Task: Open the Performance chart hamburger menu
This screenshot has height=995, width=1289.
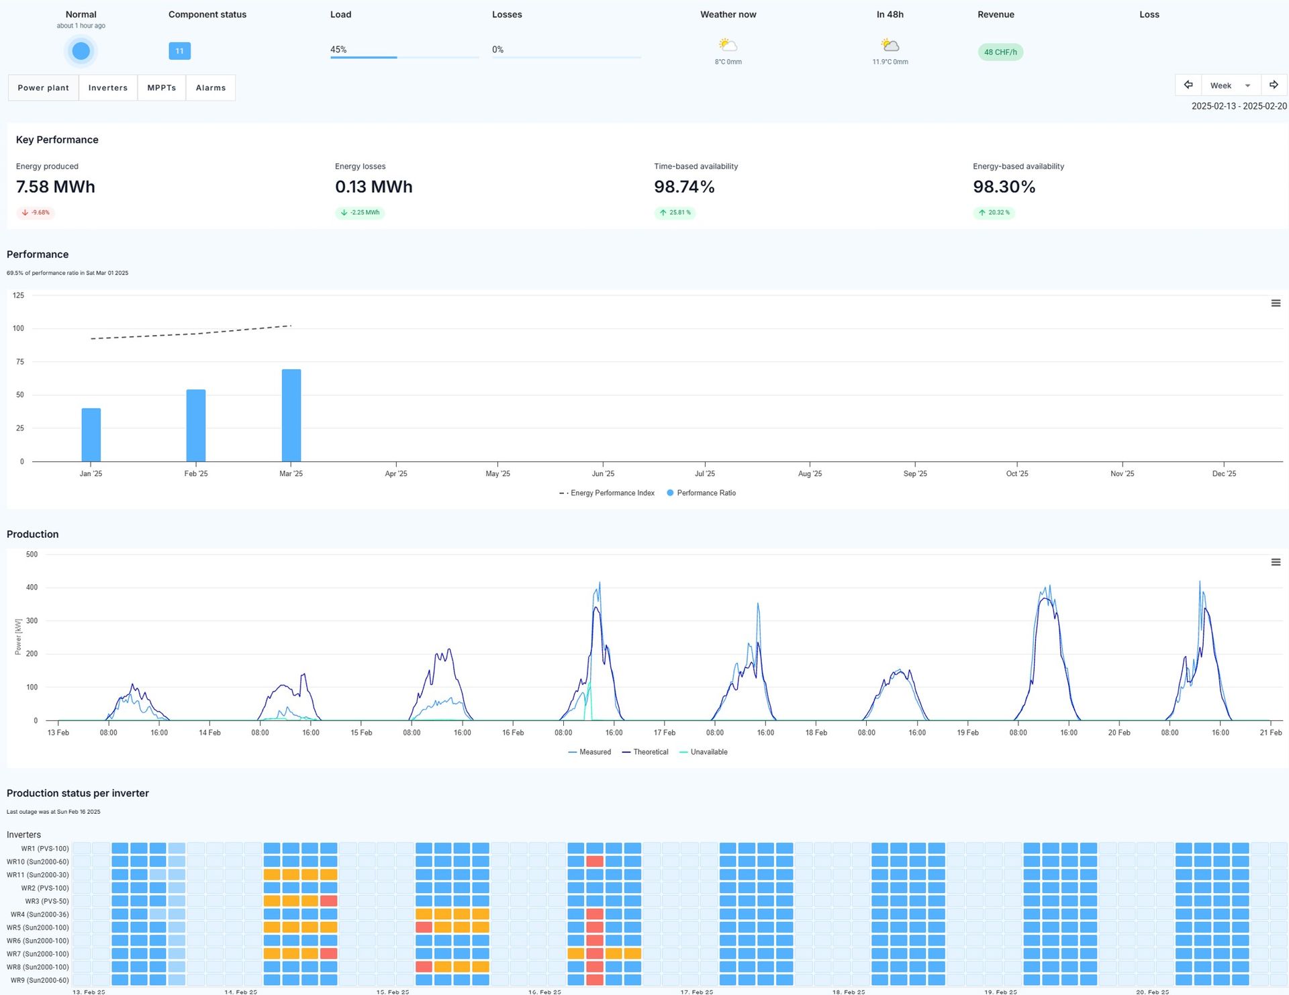Action: [1276, 303]
